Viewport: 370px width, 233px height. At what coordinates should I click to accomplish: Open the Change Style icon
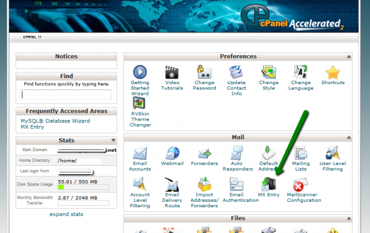268,72
